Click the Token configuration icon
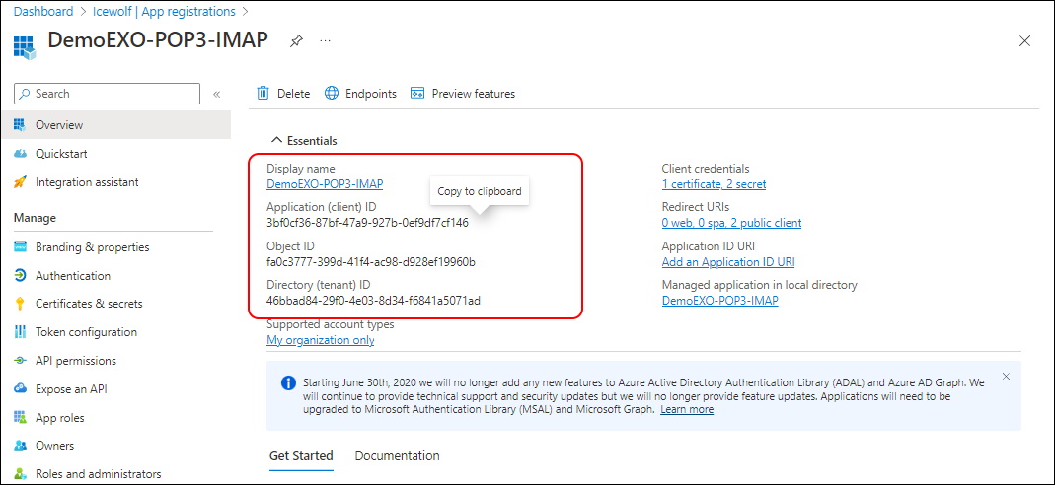1055x485 pixels. point(20,332)
